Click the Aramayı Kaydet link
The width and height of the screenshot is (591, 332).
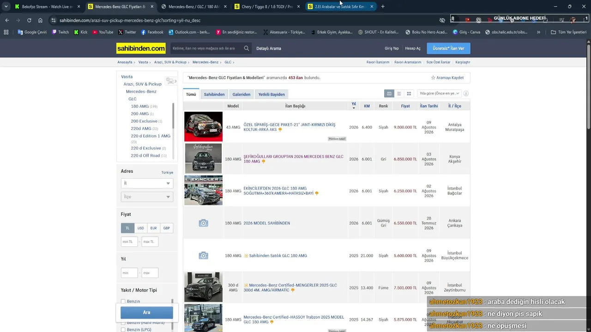450,78
